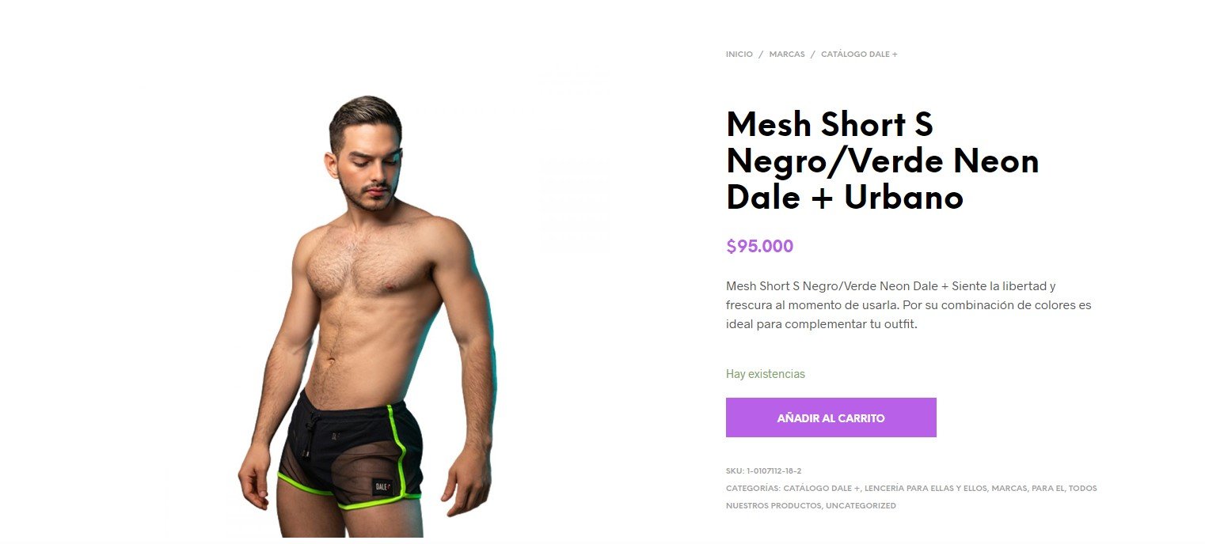Add the mesh short to the cart

tap(831, 417)
